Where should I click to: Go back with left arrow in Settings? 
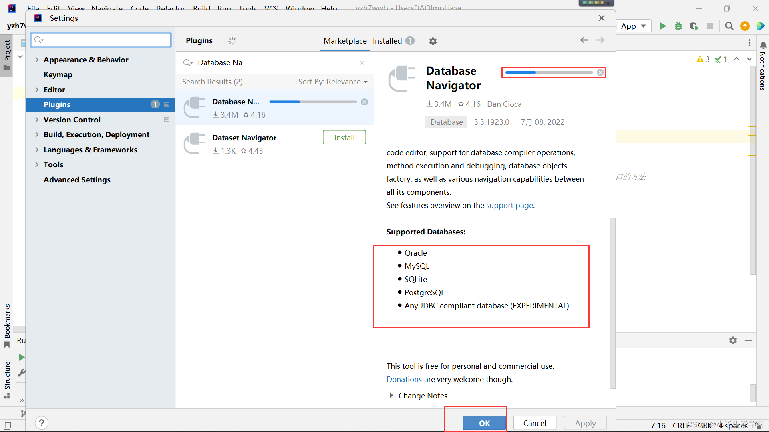point(584,40)
